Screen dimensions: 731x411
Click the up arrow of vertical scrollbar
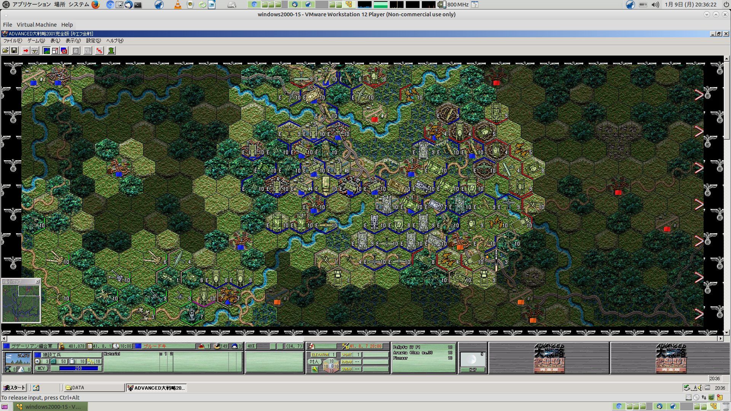click(x=727, y=59)
